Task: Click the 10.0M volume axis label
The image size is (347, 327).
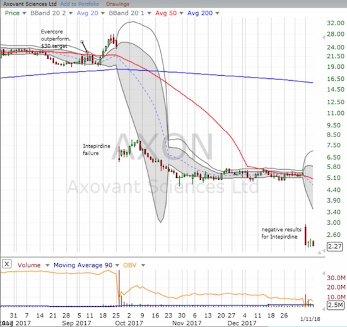Action: click(336, 297)
